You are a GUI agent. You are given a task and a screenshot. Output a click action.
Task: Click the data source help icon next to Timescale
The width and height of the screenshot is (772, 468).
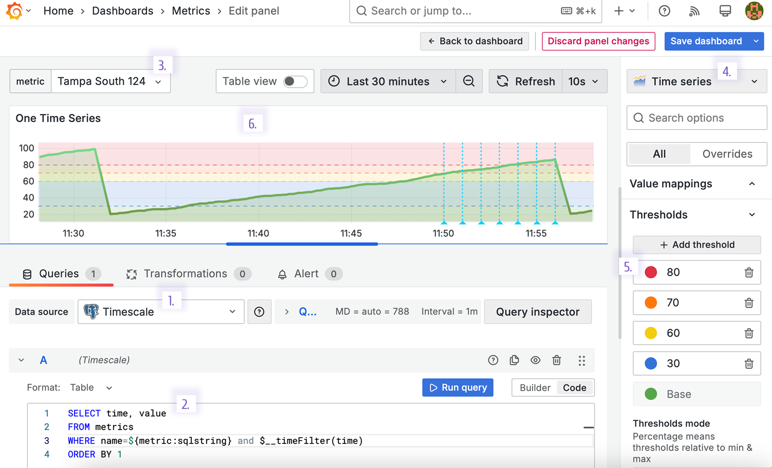[259, 312]
